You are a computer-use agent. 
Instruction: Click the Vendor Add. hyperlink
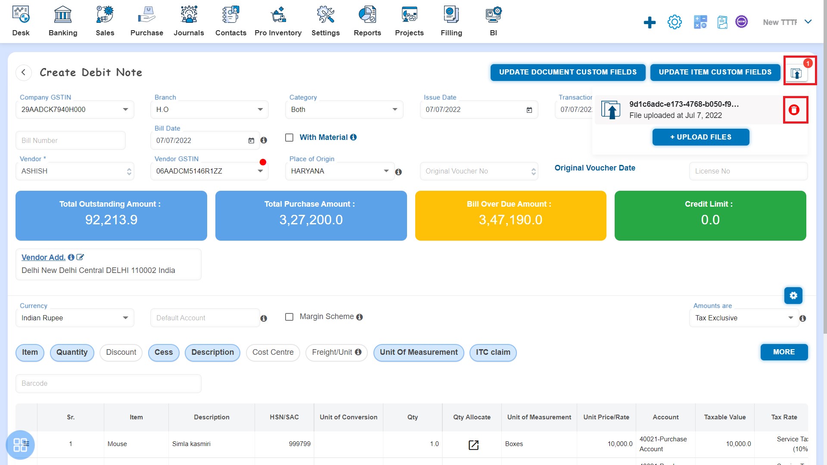coord(43,257)
